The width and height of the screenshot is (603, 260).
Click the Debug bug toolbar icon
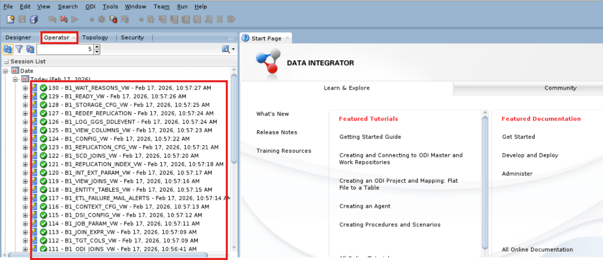tap(101, 19)
